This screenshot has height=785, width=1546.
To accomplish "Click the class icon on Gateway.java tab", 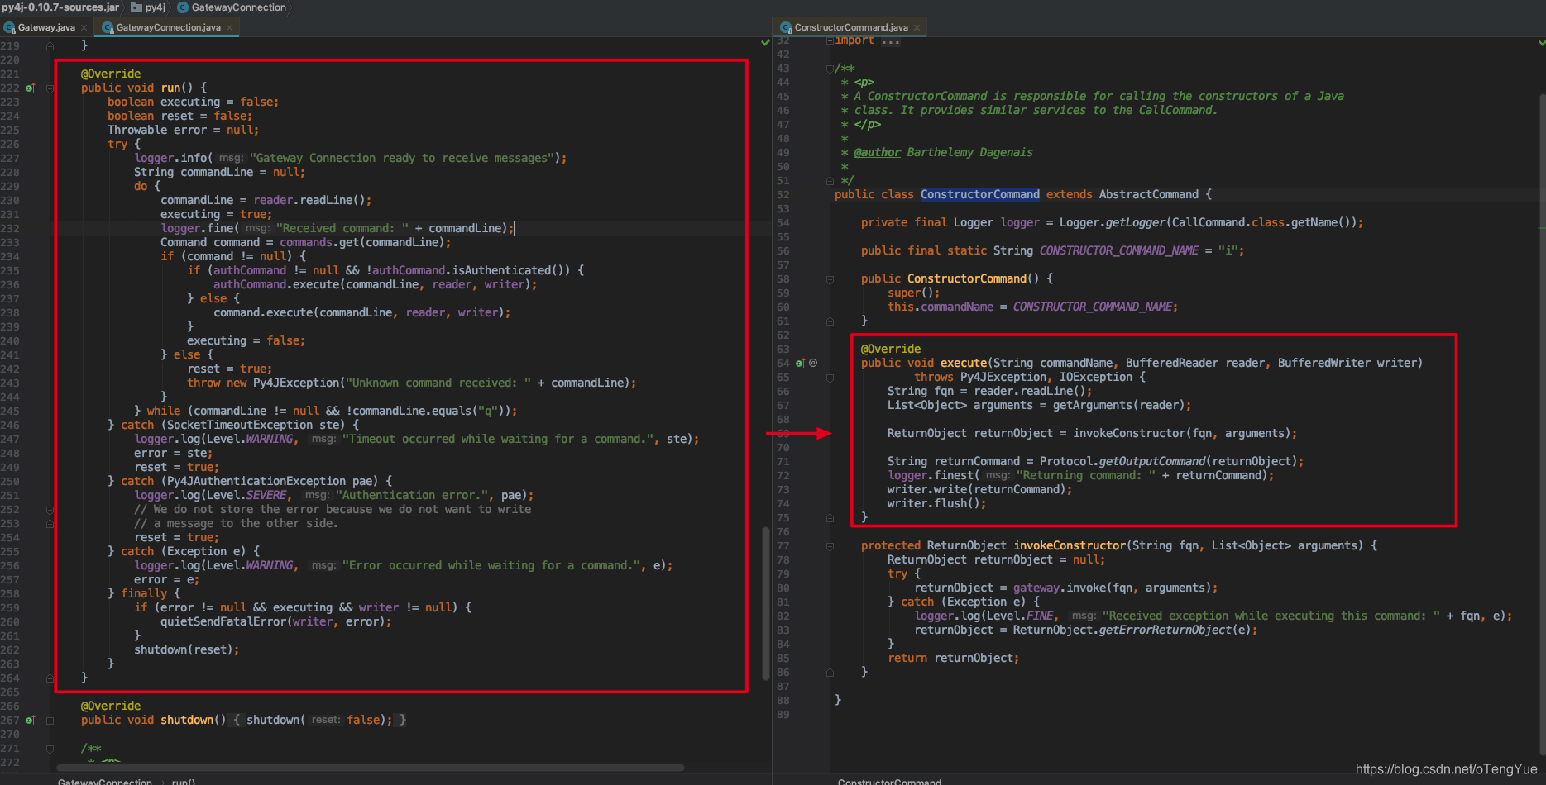I will [9, 27].
